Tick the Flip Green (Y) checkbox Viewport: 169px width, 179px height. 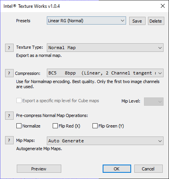click(95, 126)
